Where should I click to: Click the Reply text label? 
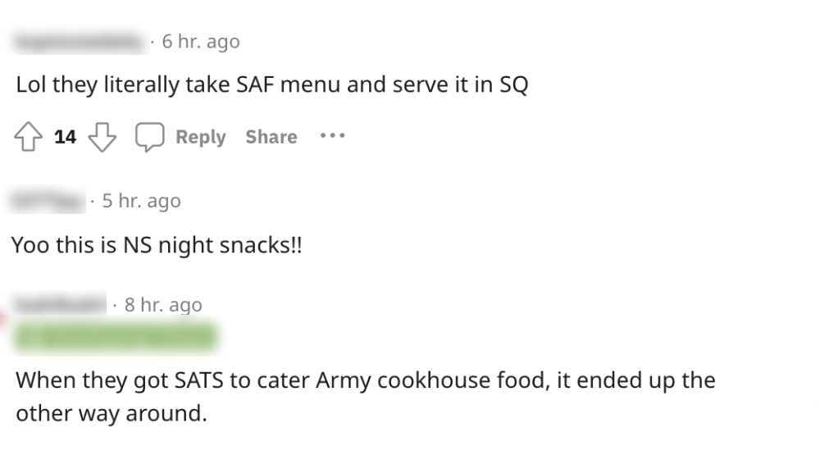click(200, 137)
